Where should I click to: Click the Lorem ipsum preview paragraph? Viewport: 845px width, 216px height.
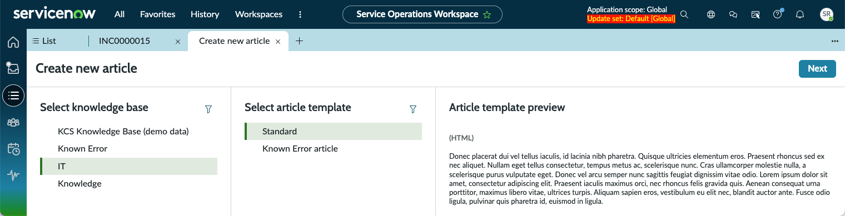pyautogui.click(x=640, y=179)
